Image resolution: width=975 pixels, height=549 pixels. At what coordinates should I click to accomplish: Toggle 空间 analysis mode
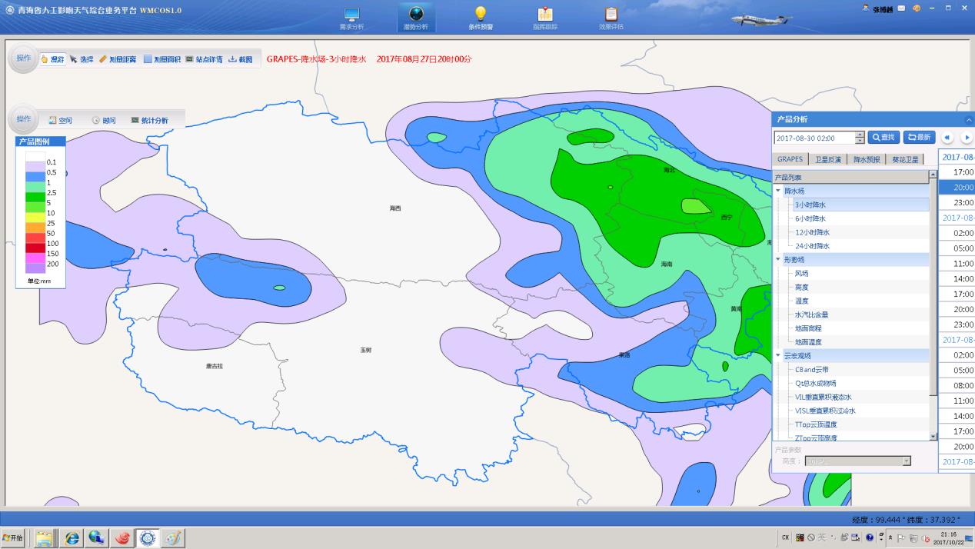60,121
